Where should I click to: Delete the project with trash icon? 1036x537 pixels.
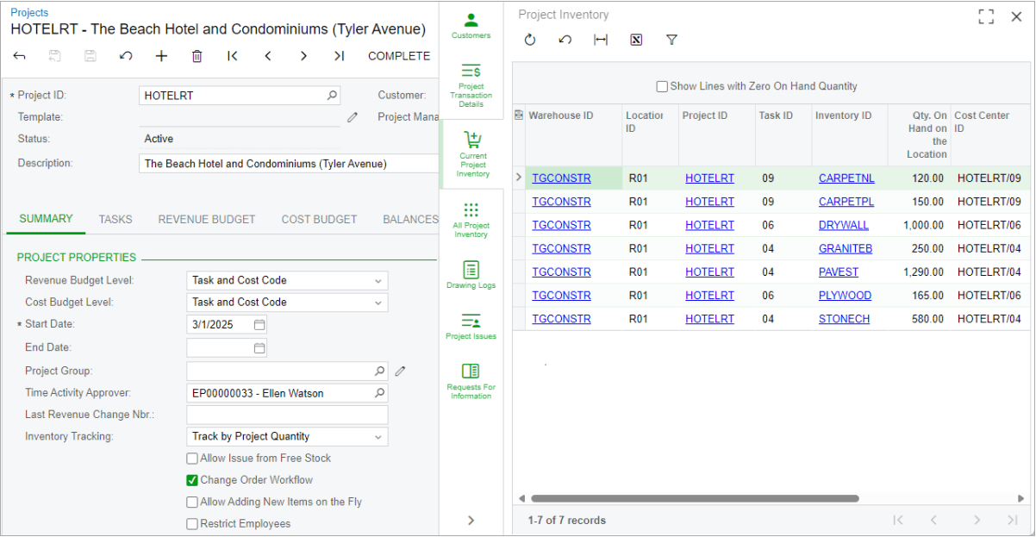(197, 56)
